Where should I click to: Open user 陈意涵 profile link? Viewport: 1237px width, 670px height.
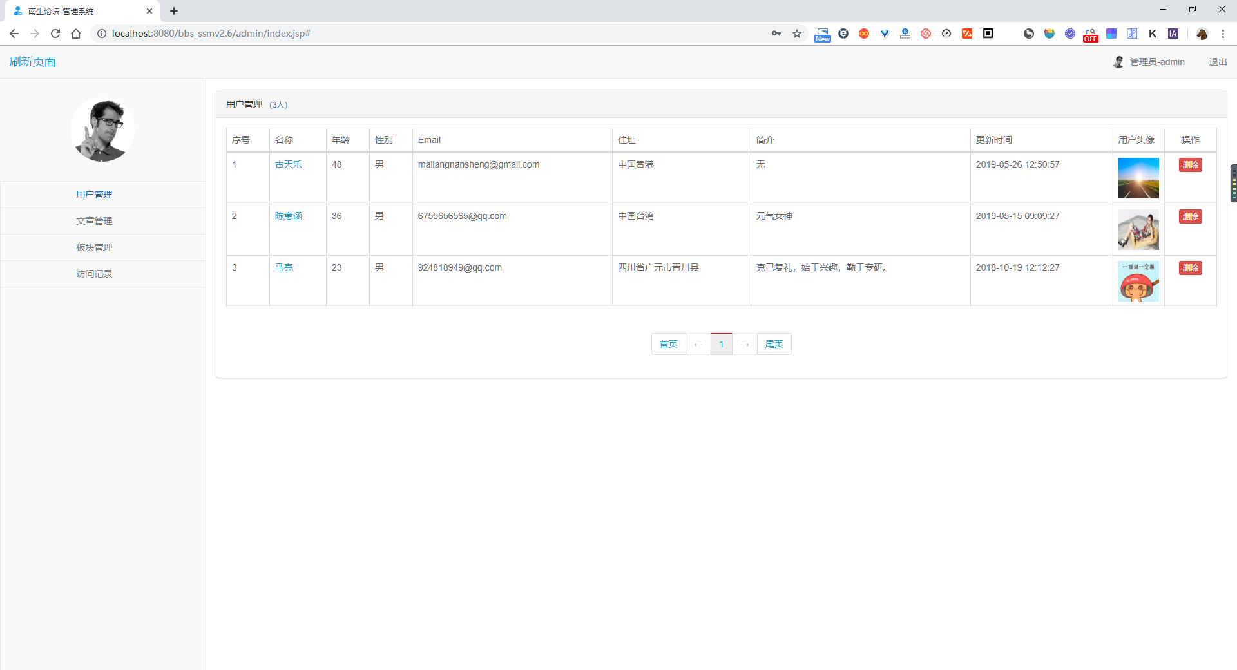coord(289,216)
